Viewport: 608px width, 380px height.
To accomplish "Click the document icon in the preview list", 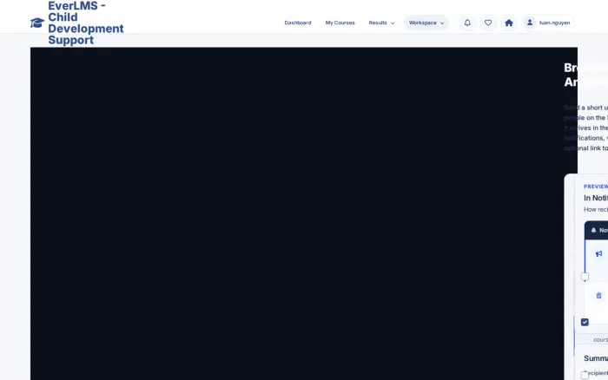I will click(598, 296).
